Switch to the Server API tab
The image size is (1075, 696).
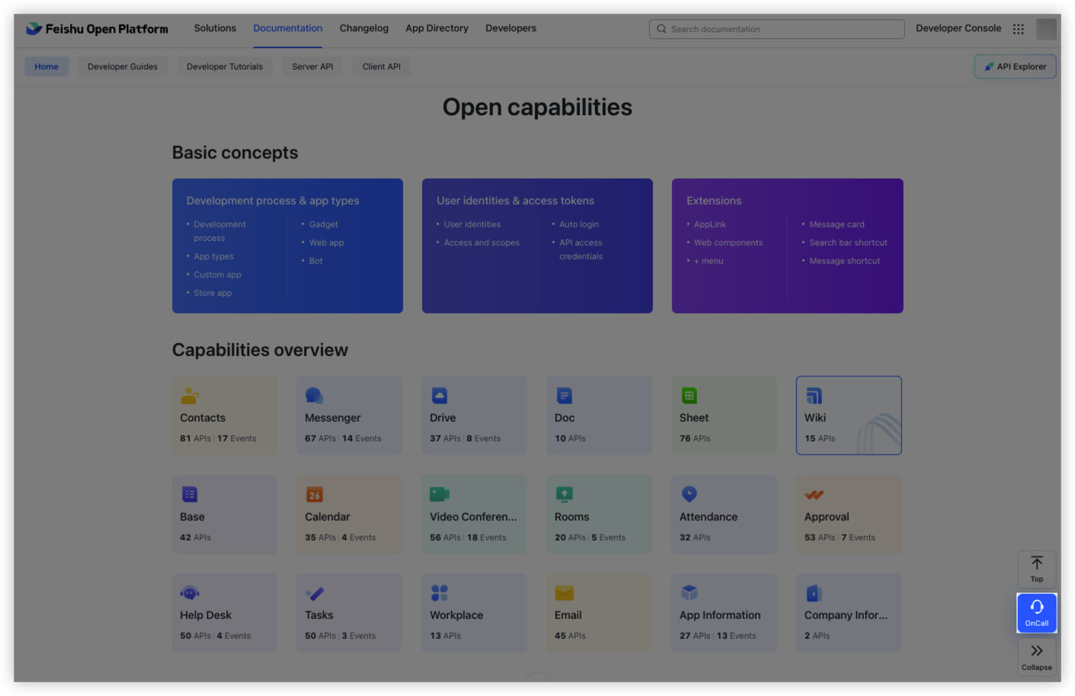[312, 66]
